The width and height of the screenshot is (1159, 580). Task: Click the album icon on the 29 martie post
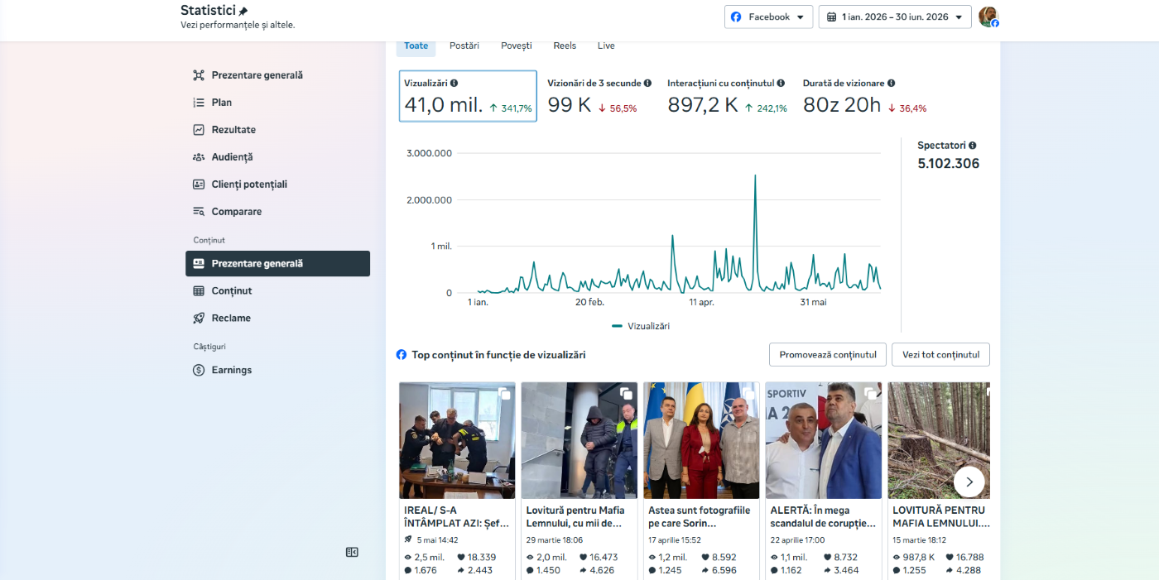[x=626, y=394]
